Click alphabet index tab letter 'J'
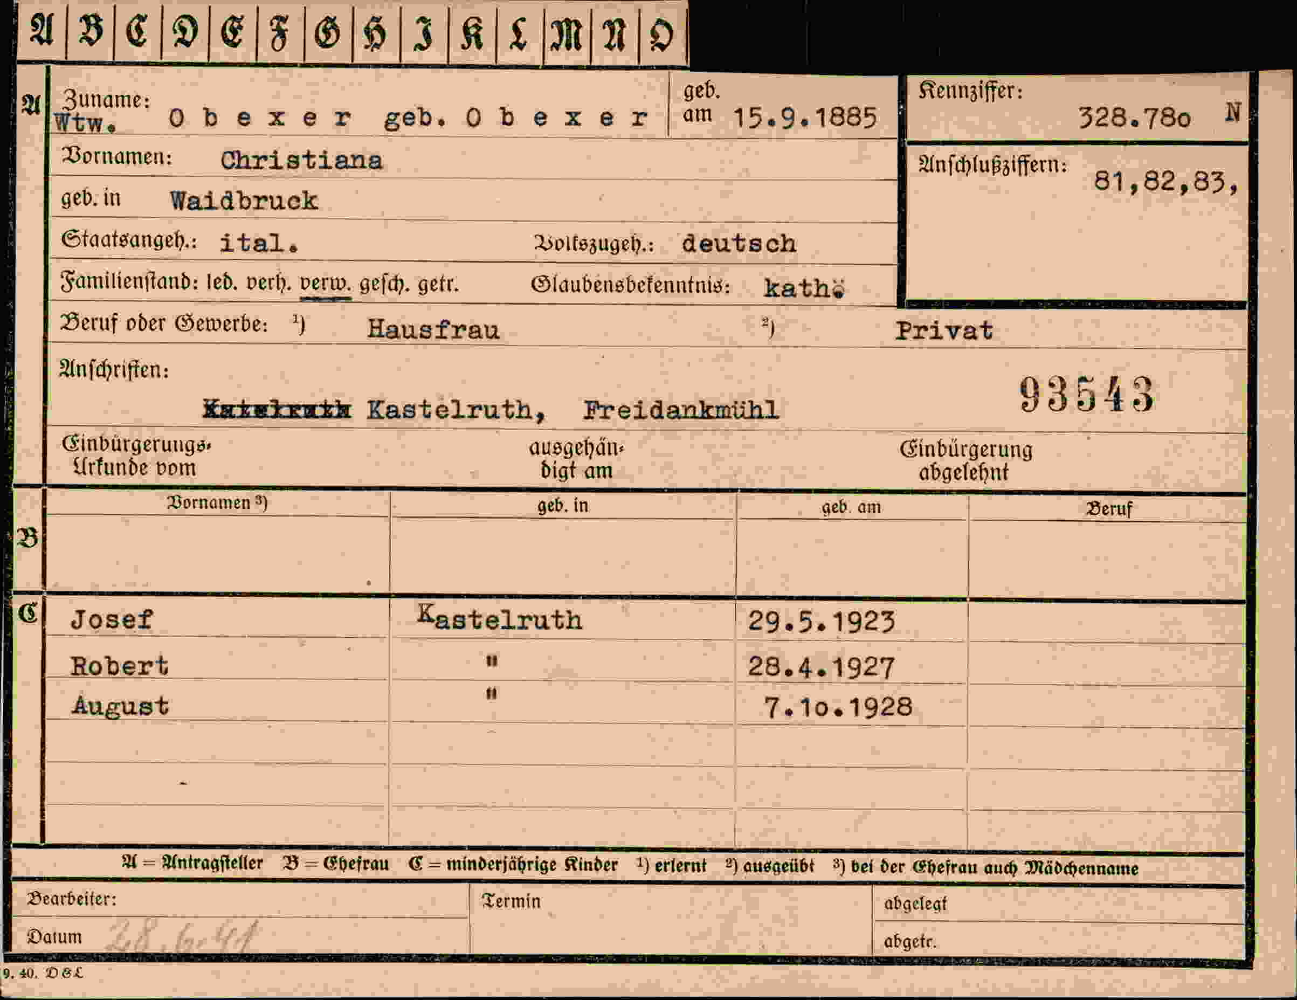 [424, 33]
